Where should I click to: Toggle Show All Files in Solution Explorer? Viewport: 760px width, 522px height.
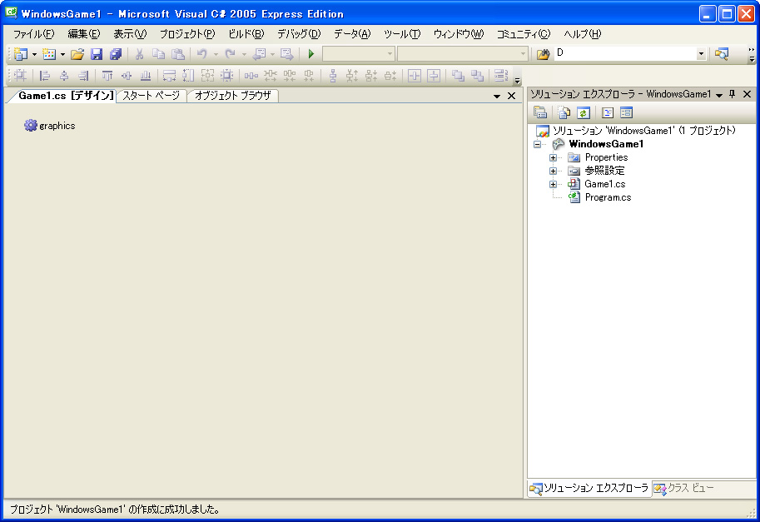[564, 113]
